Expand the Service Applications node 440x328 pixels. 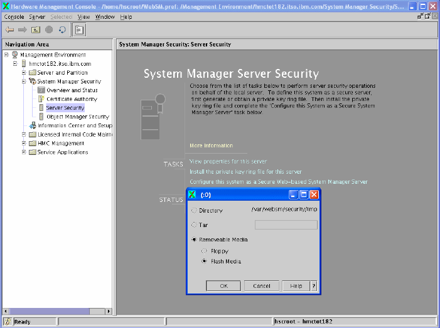pyautogui.click(x=24, y=152)
